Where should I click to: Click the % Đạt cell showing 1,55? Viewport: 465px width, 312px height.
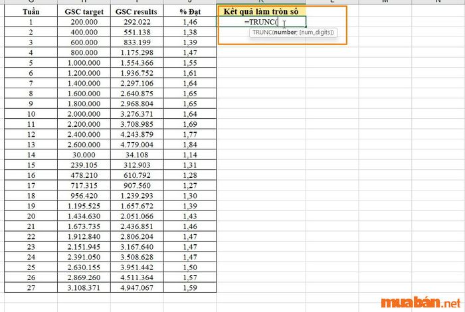pyautogui.click(x=190, y=62)
